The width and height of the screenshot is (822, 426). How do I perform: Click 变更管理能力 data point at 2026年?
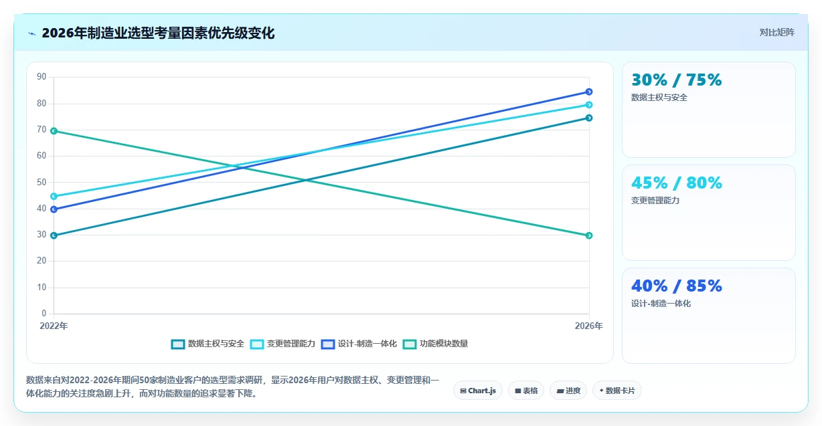tap(589, 105)
